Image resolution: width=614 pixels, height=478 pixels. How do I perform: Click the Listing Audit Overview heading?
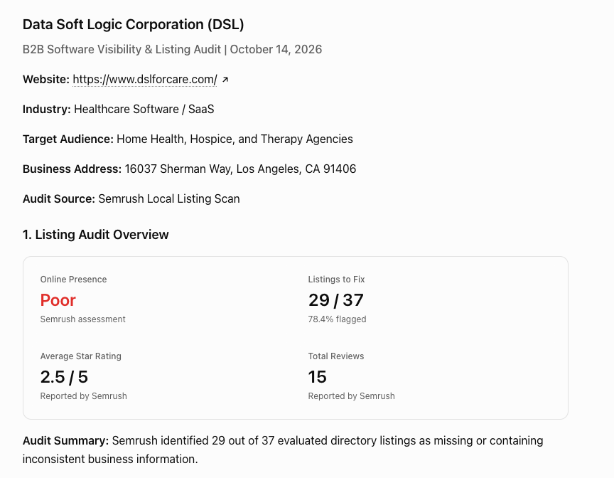pos(95,235)
